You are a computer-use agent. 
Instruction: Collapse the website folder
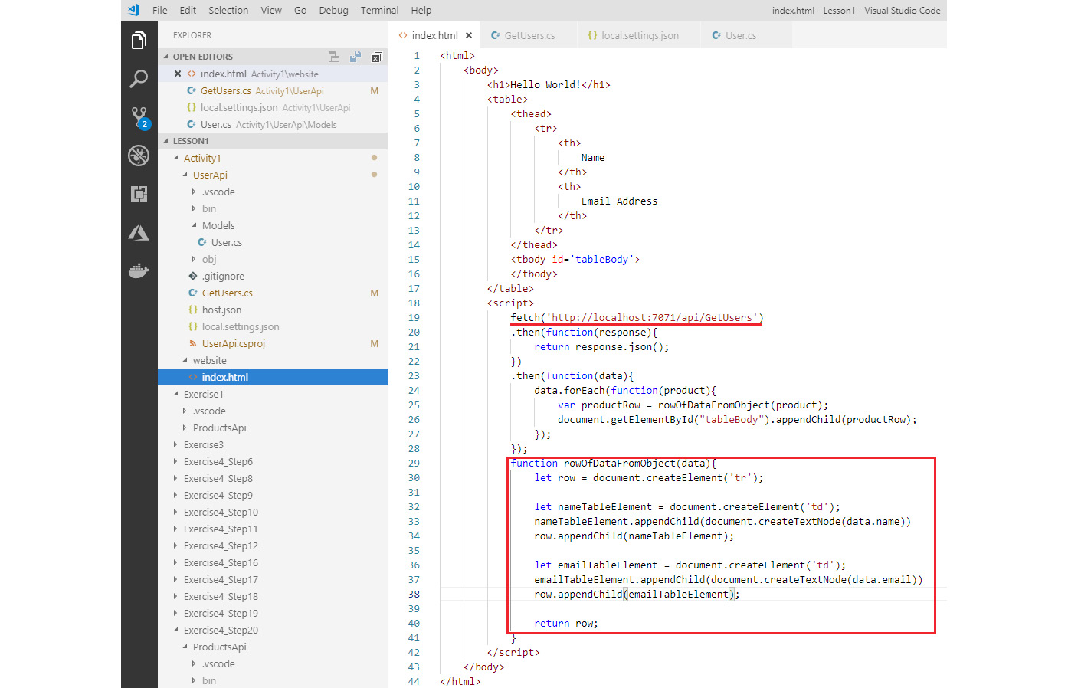tap(185, 360)
